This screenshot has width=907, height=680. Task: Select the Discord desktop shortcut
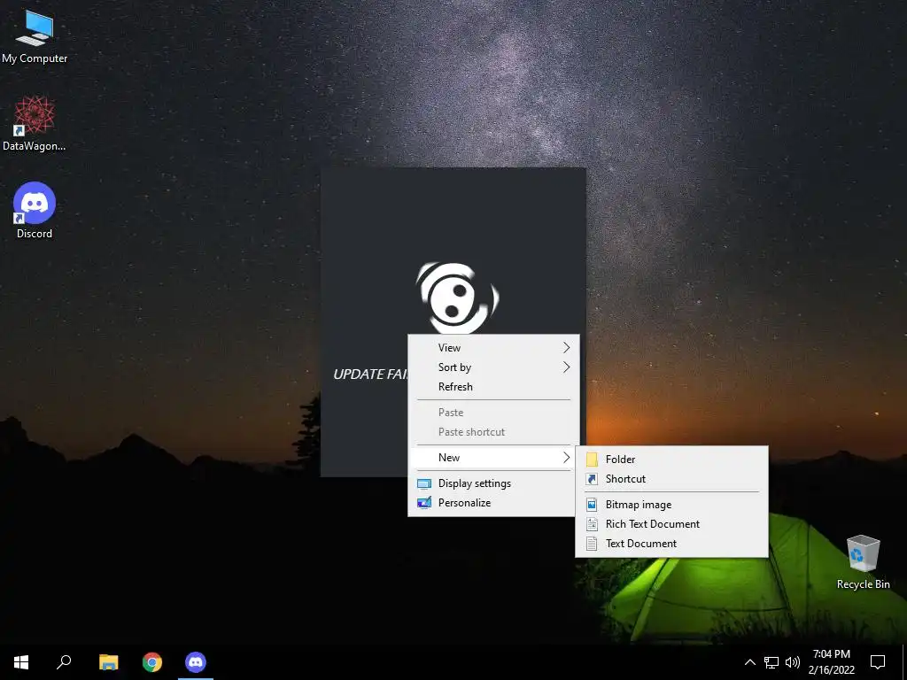click(x=35, y=211)
